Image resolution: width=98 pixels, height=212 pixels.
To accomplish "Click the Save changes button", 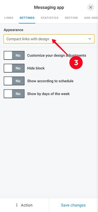I will coord(73,205).
